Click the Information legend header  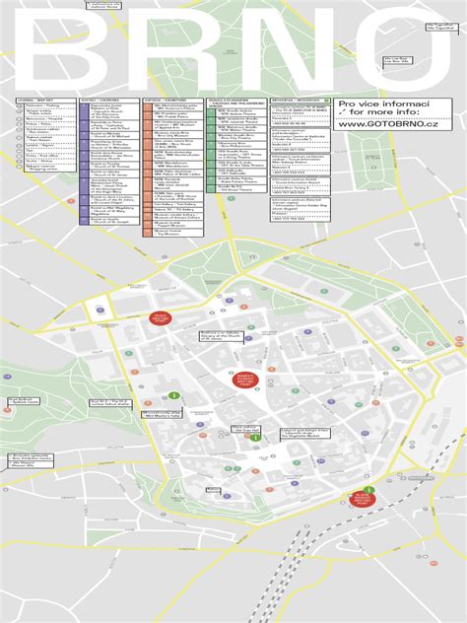coord(300,101)
